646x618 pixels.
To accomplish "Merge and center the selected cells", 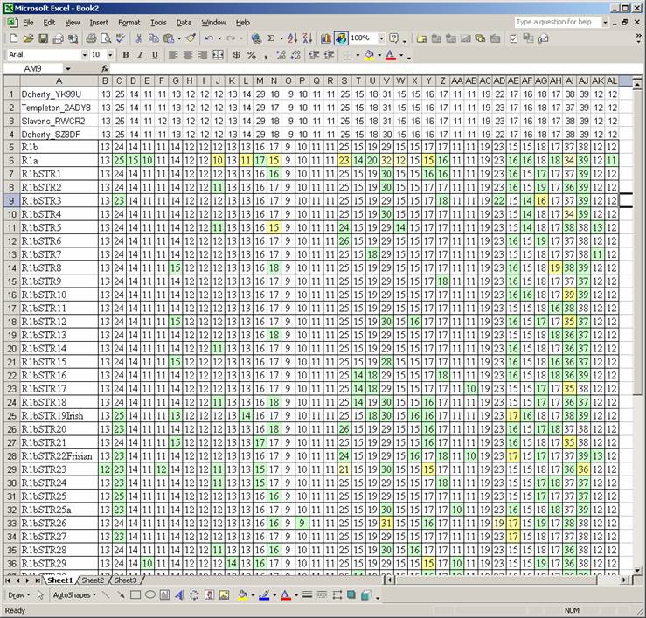I will pos(218,55).
